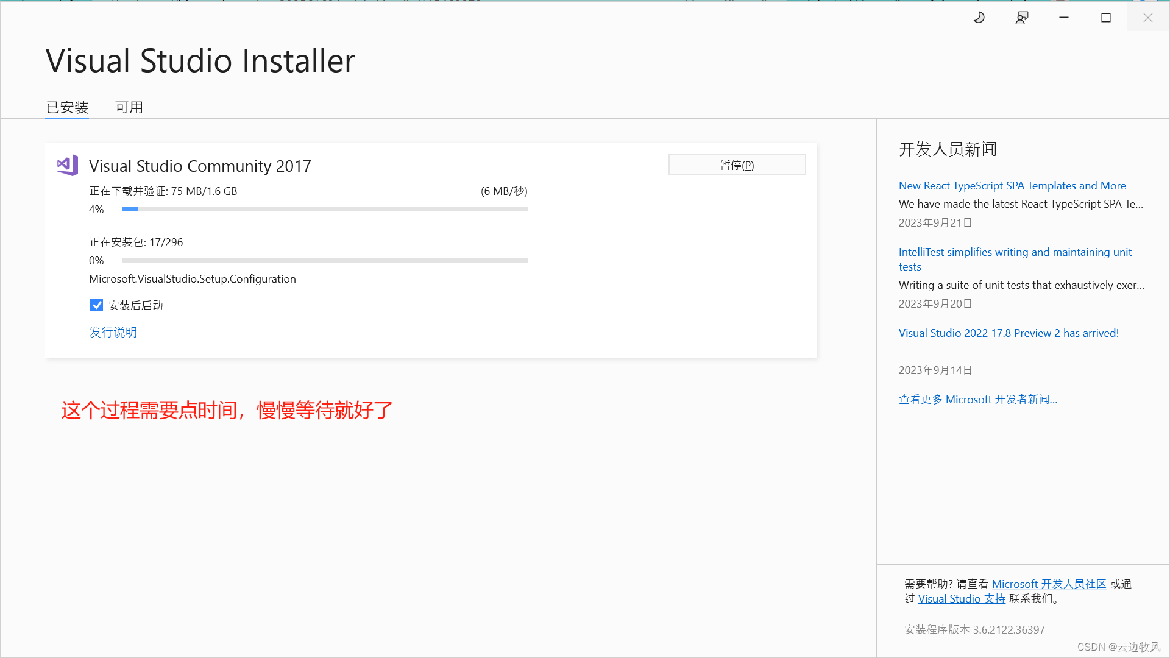
Task: Uncheck the 安装后启动 checkbox
Action: pos(96,305)
